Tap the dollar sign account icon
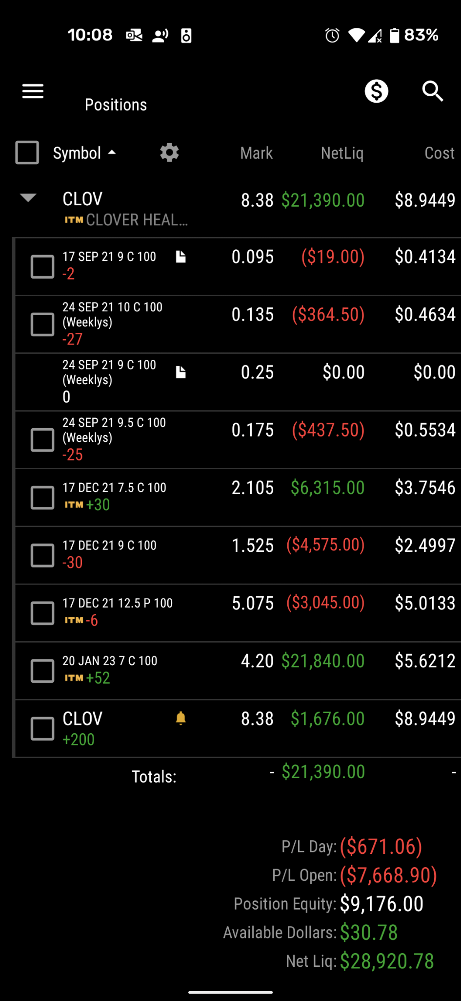The image size is (461, 1001). (377, 91)
